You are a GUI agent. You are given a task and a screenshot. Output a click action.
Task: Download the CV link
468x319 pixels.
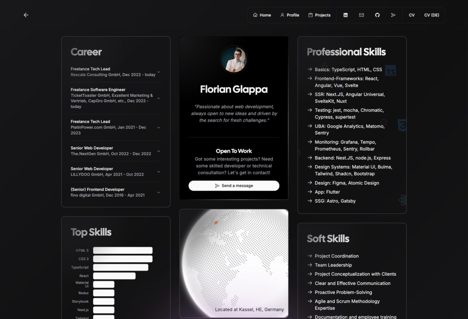(412, 15)
